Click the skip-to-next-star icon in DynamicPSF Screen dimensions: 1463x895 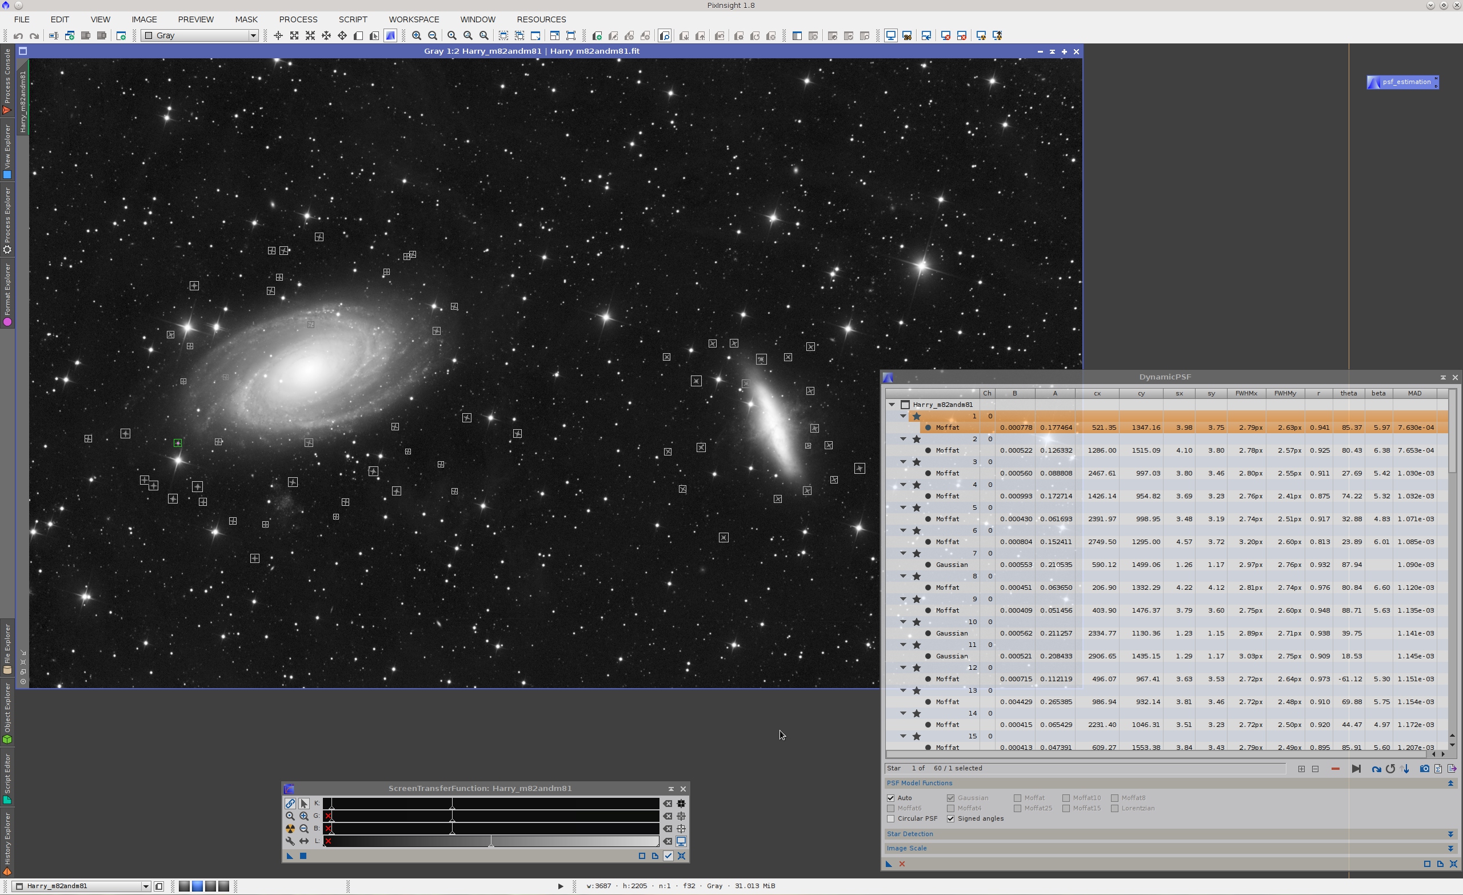(1357, 769)
